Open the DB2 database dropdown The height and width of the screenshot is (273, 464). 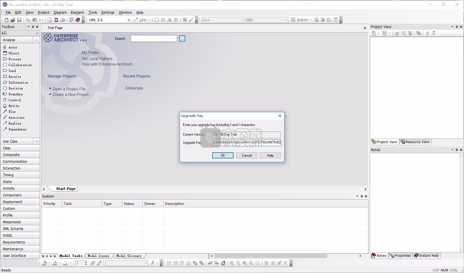point(286,20)
